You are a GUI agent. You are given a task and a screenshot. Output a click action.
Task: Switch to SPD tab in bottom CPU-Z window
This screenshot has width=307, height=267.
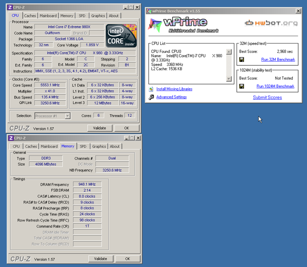[x=83, y=146]
